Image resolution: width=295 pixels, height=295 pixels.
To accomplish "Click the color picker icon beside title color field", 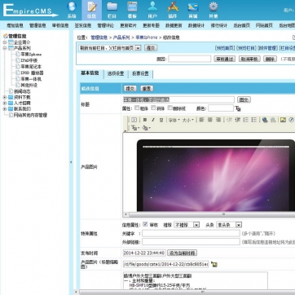I will pos(238,108).
